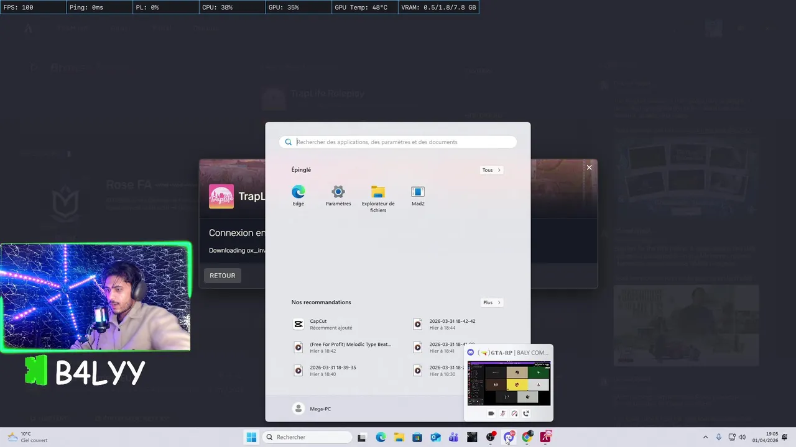
Task: Open pinned Explorateur de fichiers
Action: (378, 199)
